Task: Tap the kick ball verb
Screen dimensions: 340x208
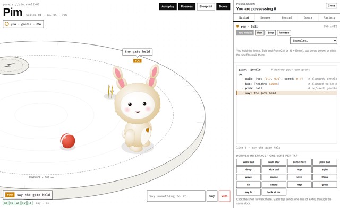Action: (274, 169)
